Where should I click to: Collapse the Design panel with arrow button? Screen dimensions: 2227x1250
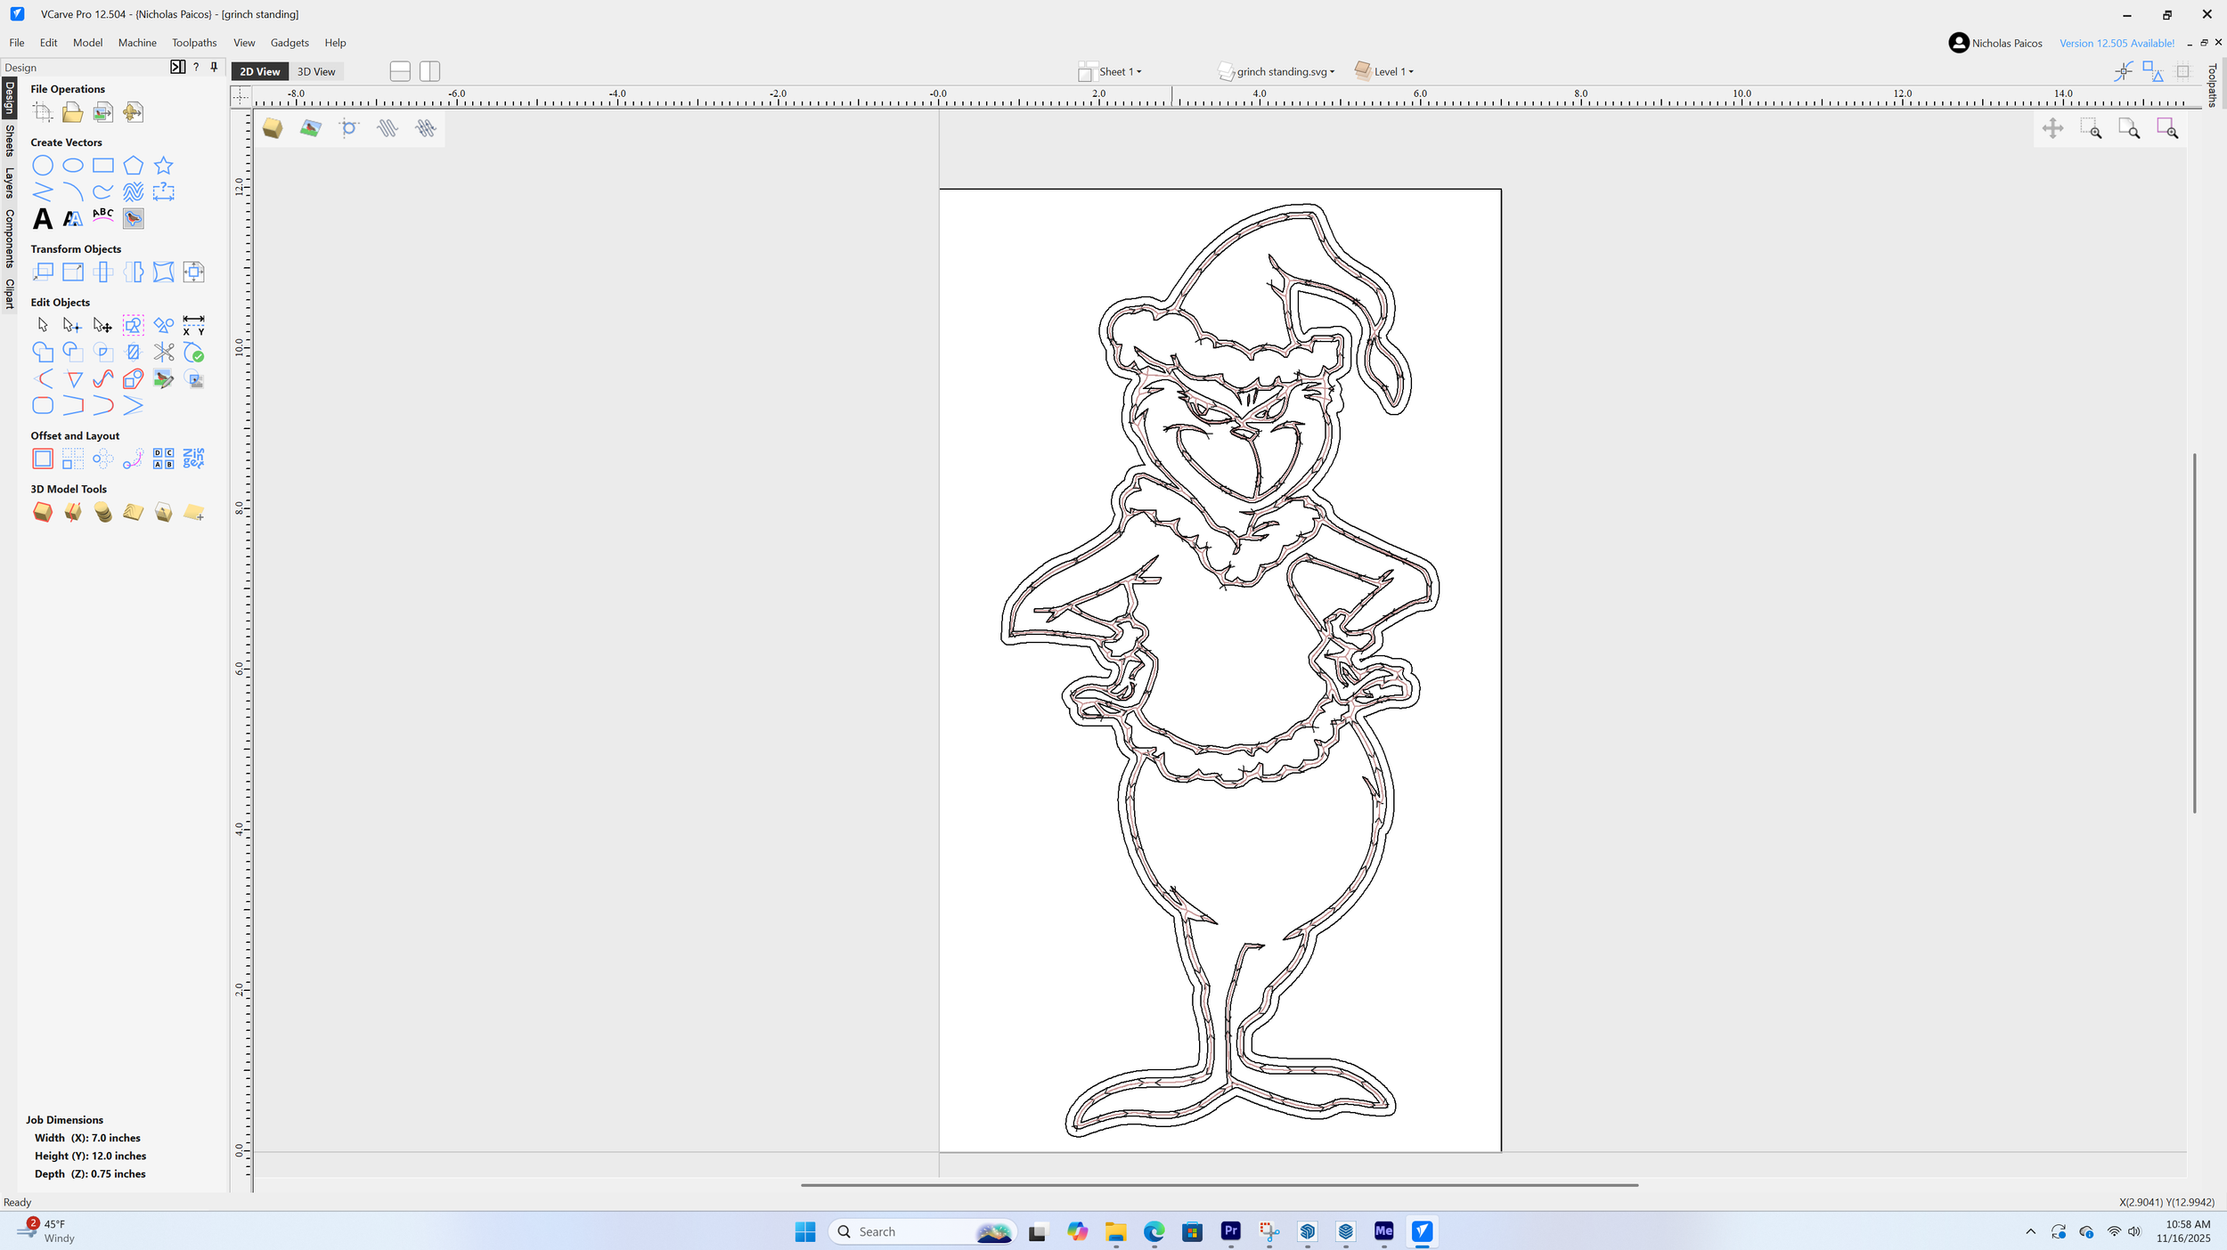tap(178, 68)
